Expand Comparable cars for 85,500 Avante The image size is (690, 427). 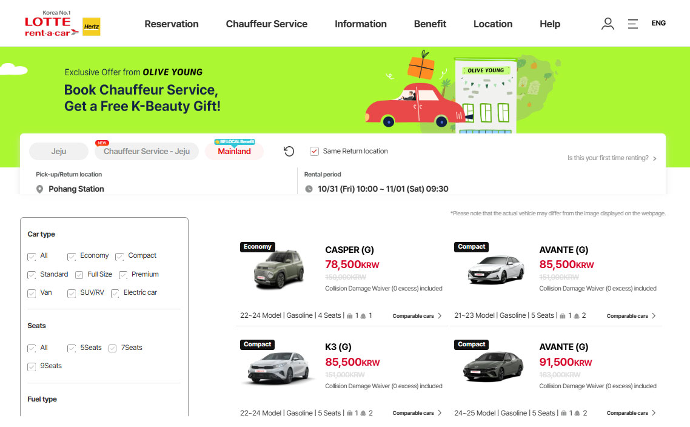click(631, 316)
